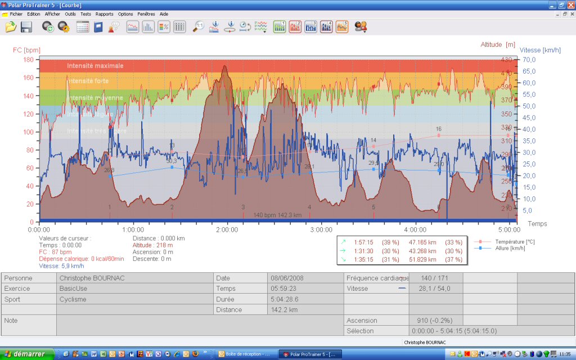Screen dimensions: 576x360
Task: Click the descent row 1:35:15 (31 %)
Action: coord(402,259)
